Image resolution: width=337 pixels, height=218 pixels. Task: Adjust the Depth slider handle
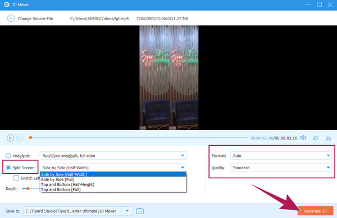(x=28, y=189)
